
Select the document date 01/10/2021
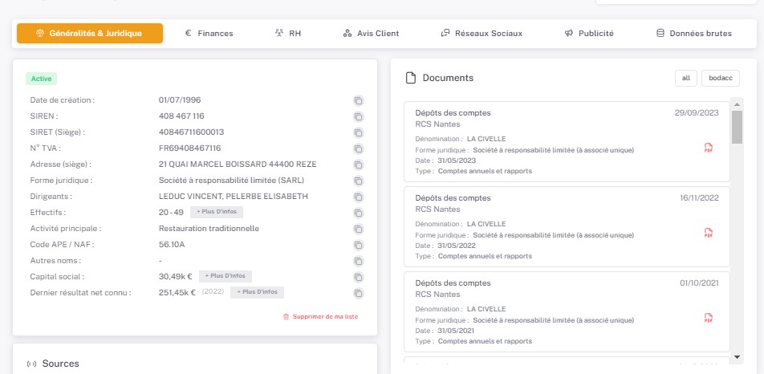[699, 283]
